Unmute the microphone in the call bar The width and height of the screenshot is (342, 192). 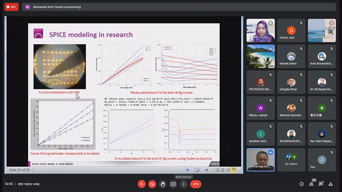[x=142, y=184]
